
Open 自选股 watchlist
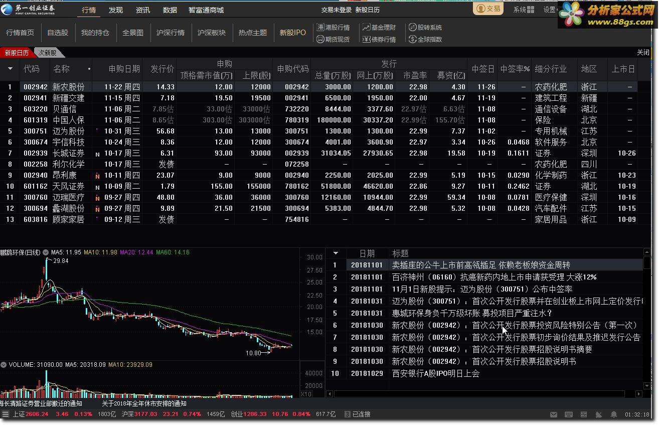[58, 33]
